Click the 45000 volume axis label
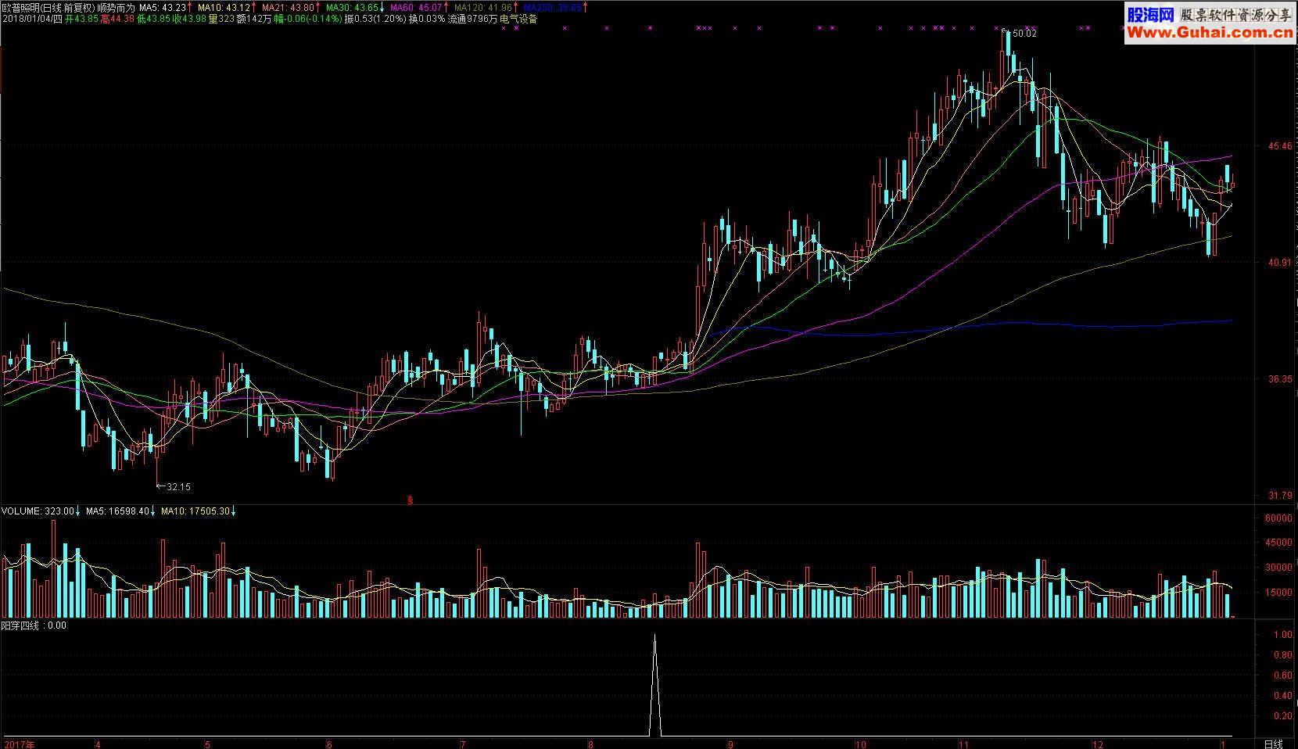 pos(1278,543)
